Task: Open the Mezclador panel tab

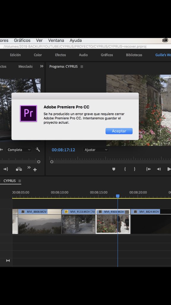Action: pos(26,66)
